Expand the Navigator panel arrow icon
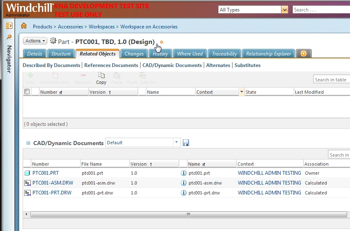Image resolution: width=350 pixels, height=231 pixels. [9, 25]
